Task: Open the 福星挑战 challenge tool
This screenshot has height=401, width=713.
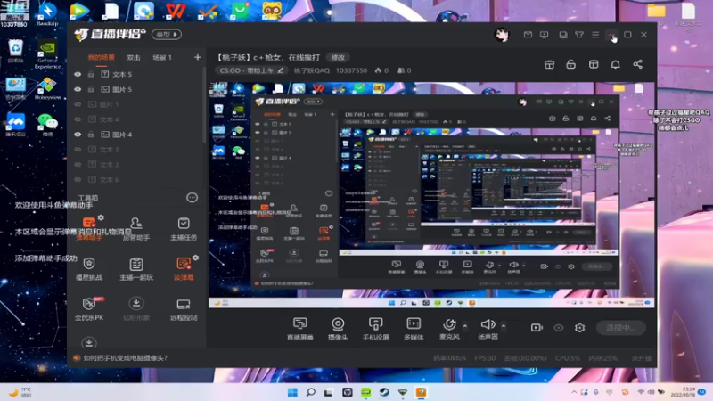Action: (89, 269)
